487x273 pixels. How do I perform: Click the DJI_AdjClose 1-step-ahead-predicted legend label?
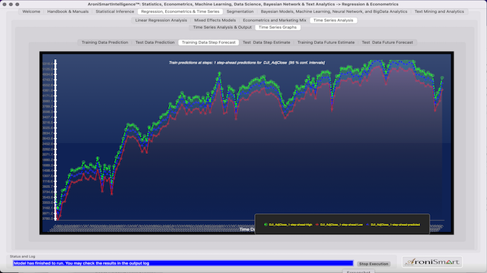point(395,224)
